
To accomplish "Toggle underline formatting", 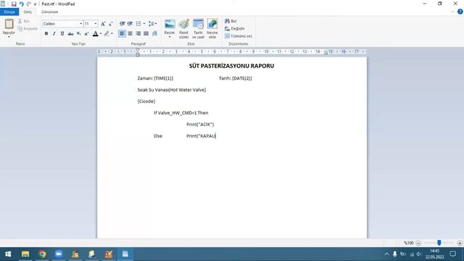I will pyautogui.click(x=62, y=34).
